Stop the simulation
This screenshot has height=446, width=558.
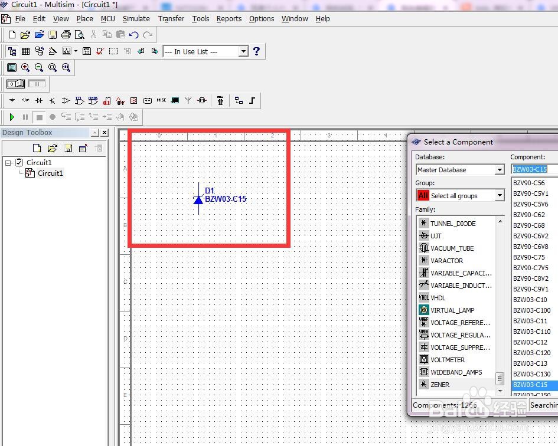click(39, 117)
